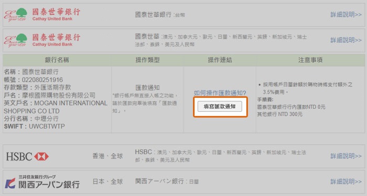Select the 國泰世華銀行行內匯款NTD 0元 fee text
The width and height of the screenshot is (367, 196).
(291, 107)
